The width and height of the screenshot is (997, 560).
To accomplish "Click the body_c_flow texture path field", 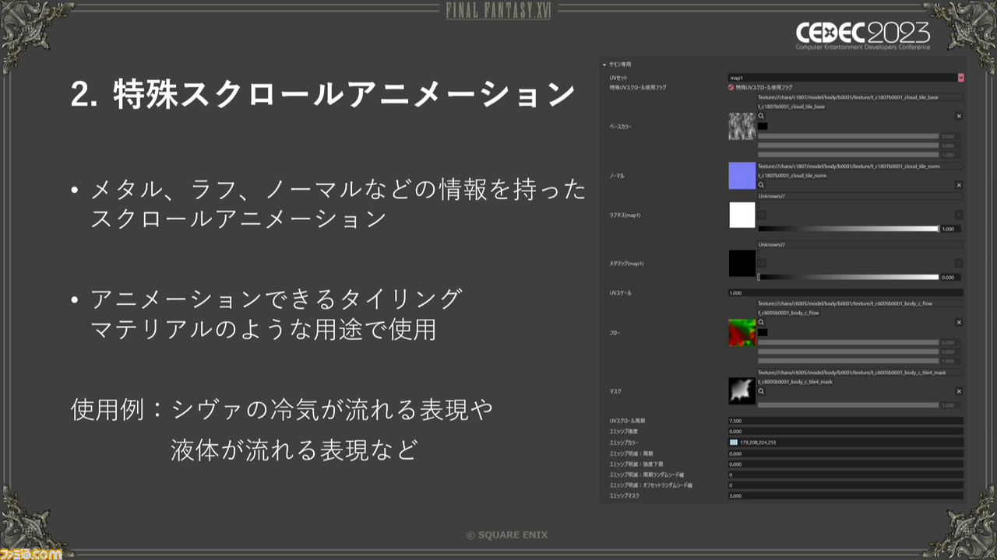I will point(860,303).
